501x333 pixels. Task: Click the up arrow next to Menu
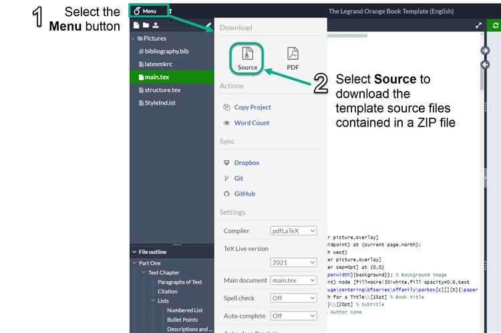pos(170,11)
